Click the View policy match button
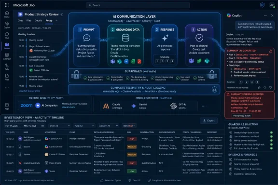Viewport: 278px width, 185px height. point(242,116)
